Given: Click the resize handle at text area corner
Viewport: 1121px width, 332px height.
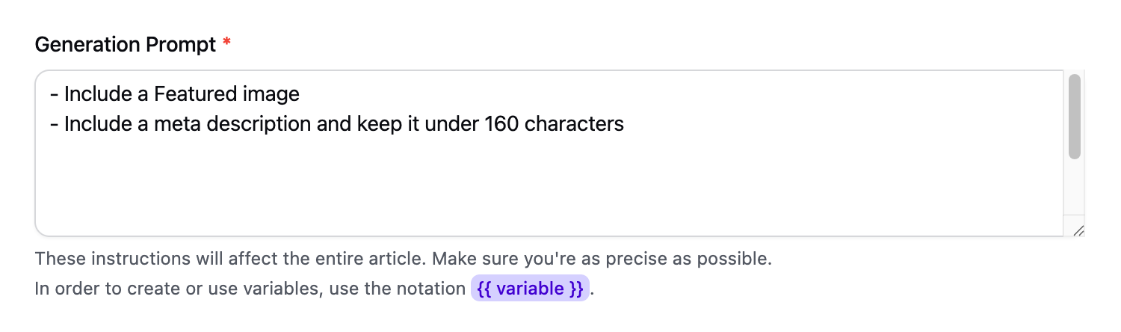Looking at the screenshot, I should tap(1078, 231).
